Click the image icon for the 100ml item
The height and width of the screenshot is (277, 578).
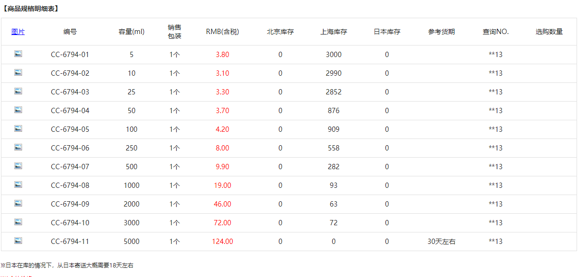tap(18, 129)
